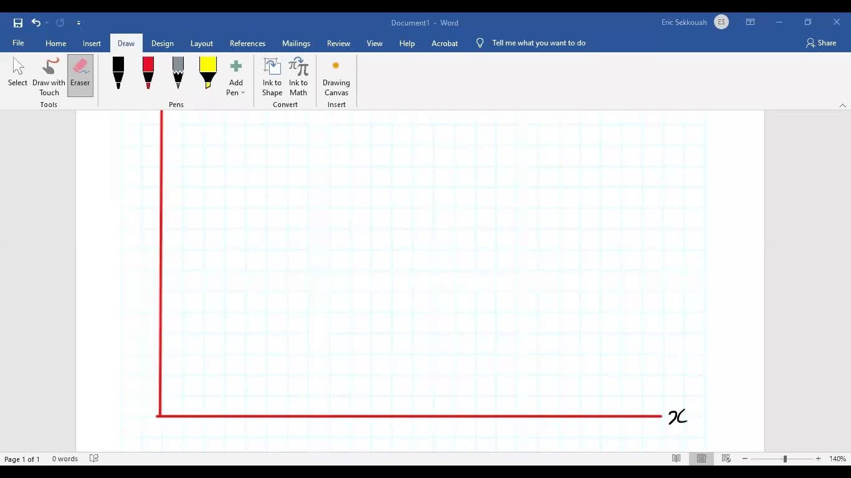Open Ink to Math converter

tap(298, 76)
